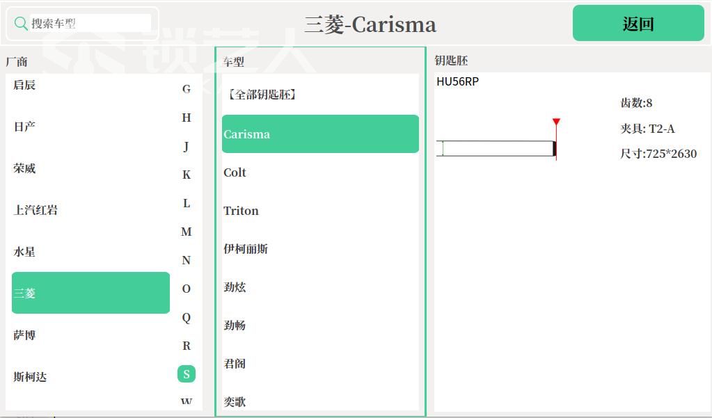Jump to letter G in index
The width and height of the screenshot is (712, 418).
186,89
